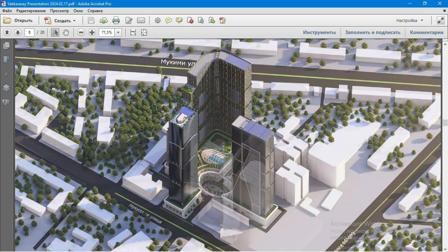448x252 pixels.
Task: Open the Attachments paperclip panel
Action: point(6,74)
